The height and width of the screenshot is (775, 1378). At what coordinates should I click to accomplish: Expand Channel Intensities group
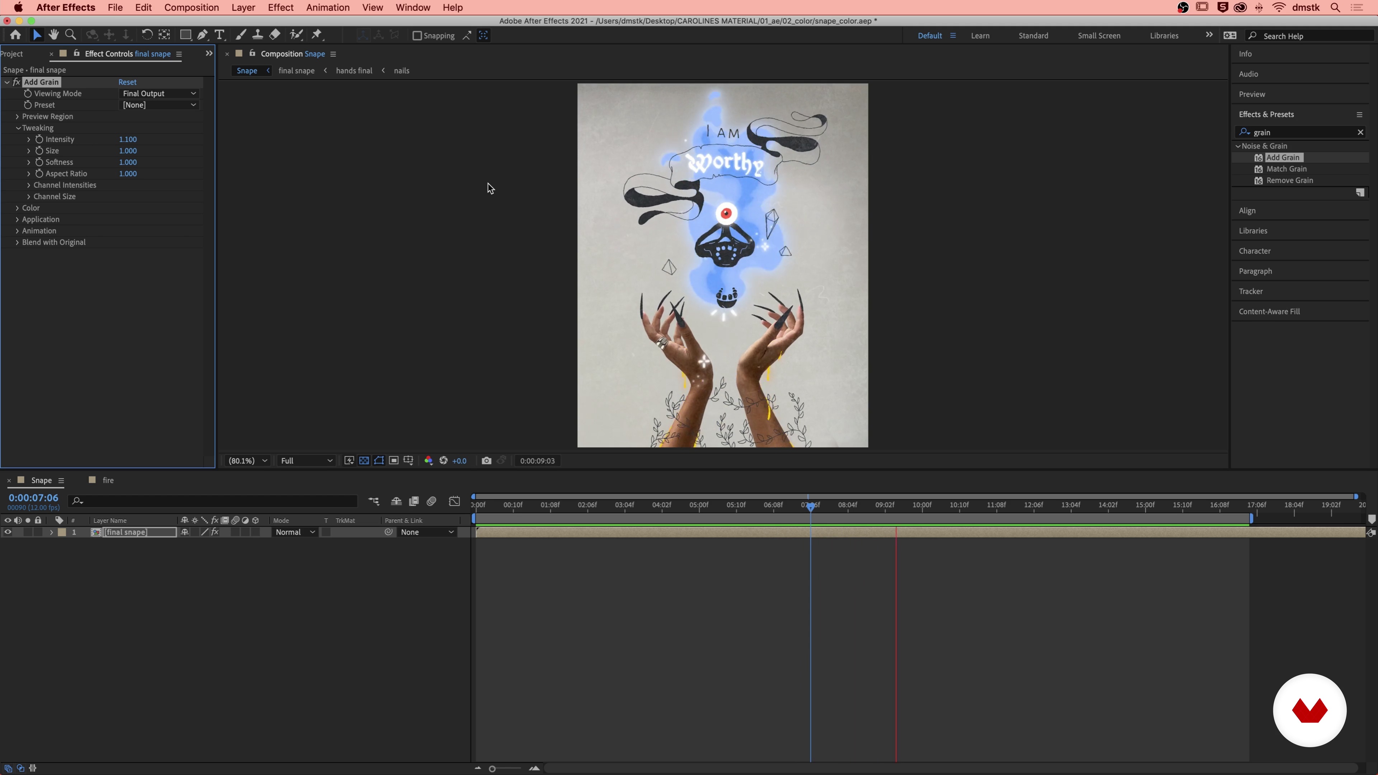point(28,185)
